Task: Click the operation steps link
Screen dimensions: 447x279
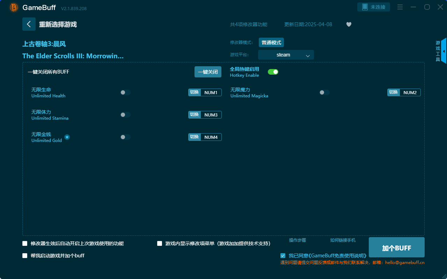Action: (x=297, y=240)
